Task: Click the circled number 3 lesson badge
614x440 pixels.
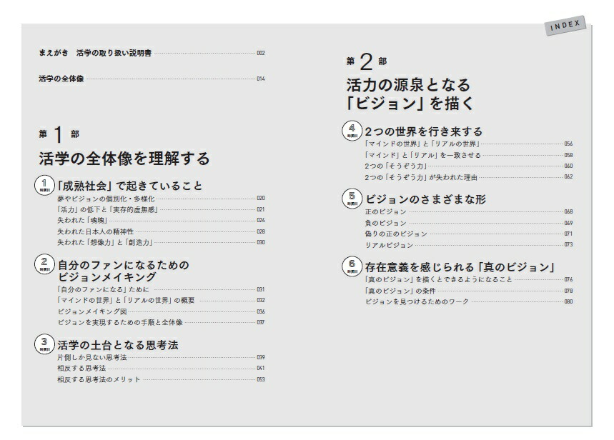Action: point(44,344)
